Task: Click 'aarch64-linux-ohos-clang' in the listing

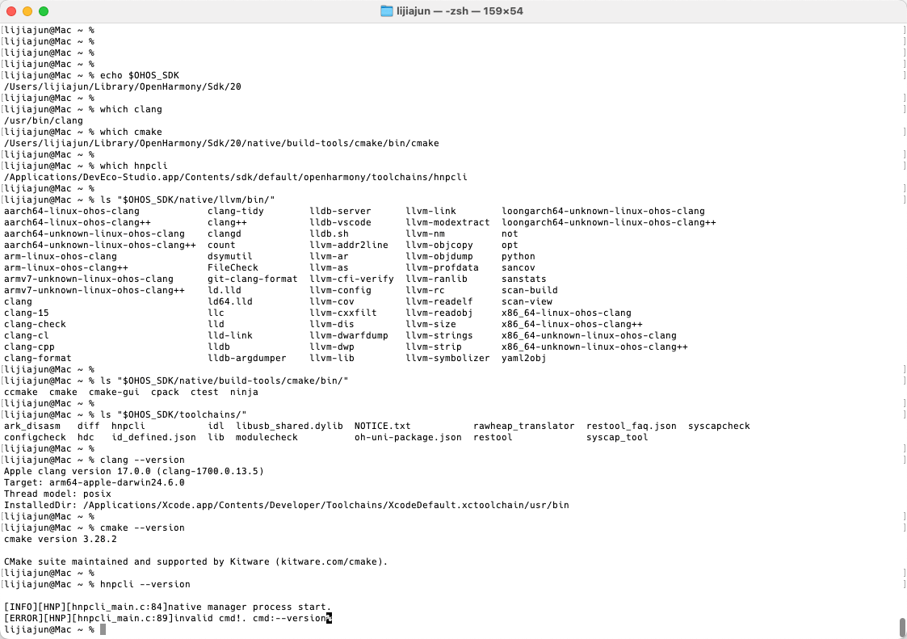Action: click(x=72, y=212)
